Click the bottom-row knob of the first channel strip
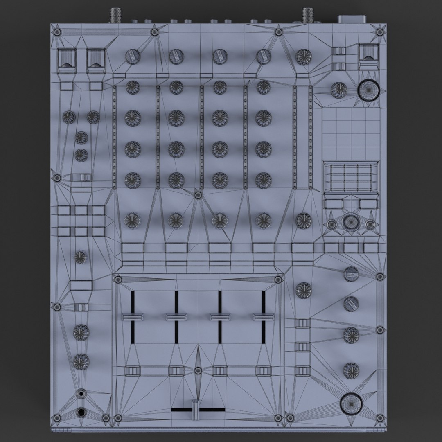This screenshot has width=442, height=442. pos(133,221)
